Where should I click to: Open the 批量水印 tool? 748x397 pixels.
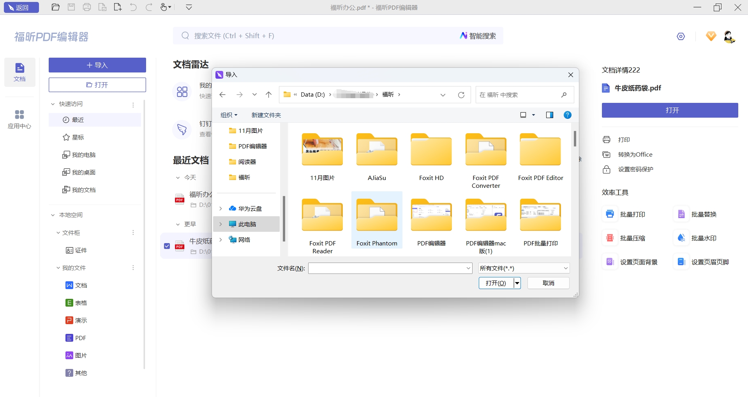click(696, 238)
